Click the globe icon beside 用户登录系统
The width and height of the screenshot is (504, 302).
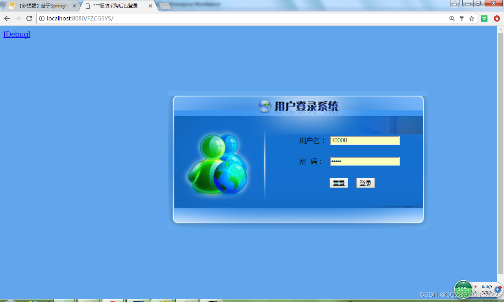(265, 106)
